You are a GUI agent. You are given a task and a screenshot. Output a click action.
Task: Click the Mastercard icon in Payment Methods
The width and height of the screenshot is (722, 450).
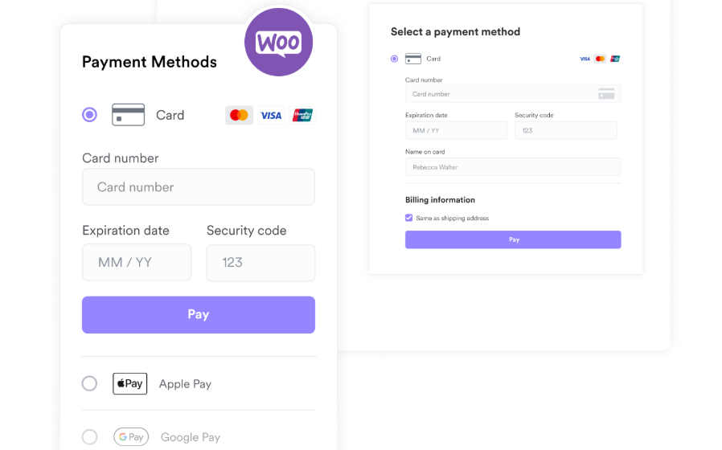point(239,115)
